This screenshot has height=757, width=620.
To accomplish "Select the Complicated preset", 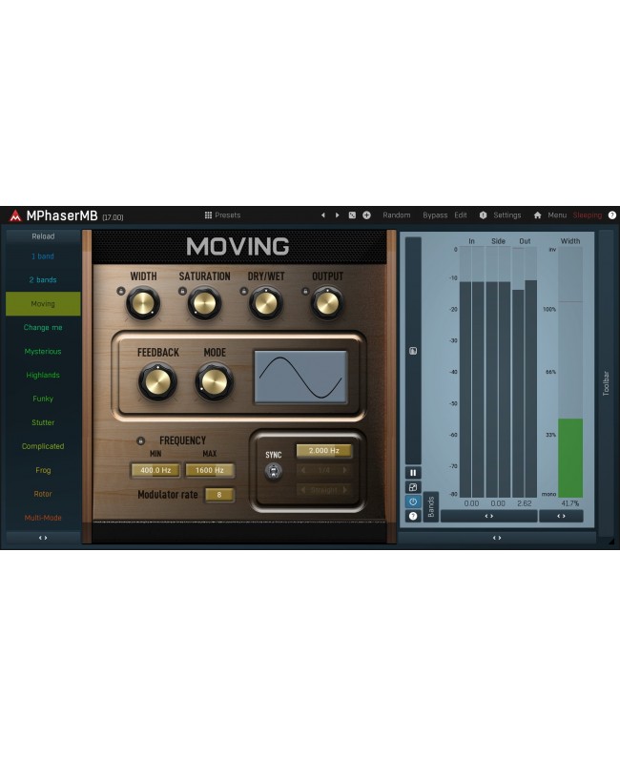I will click(x=43, y=446).
